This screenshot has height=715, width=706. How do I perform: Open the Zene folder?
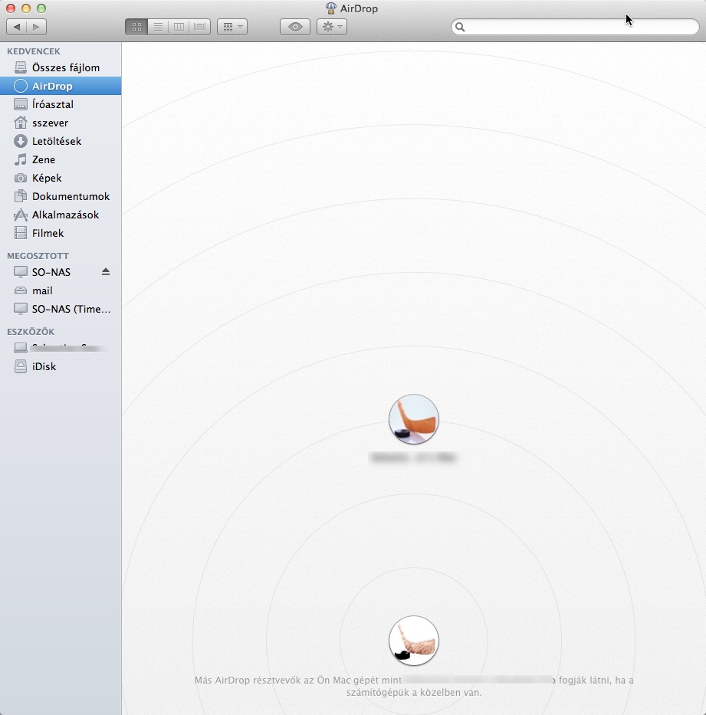(61, 159)
